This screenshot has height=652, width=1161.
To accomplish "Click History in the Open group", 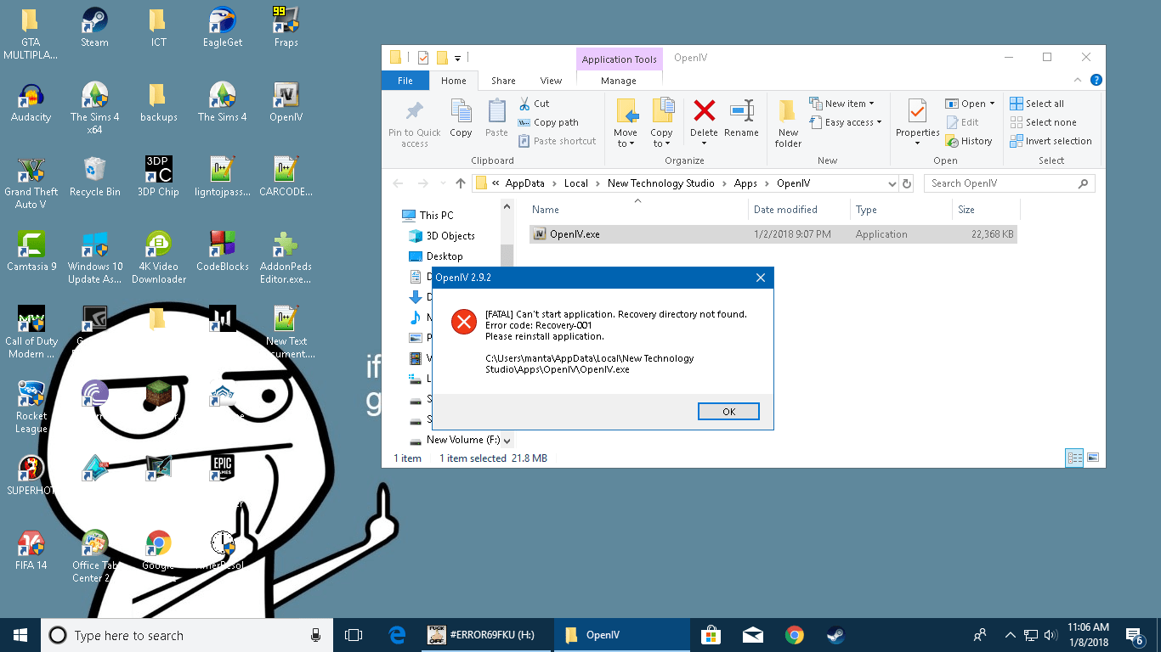I will pyautogui.click(x=969, y=141).
